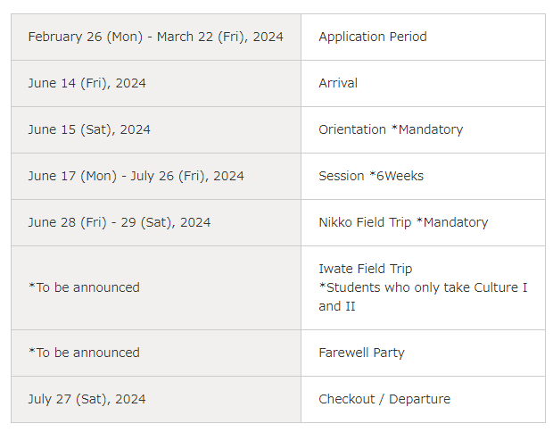The image size is (553, 432).
Task: Click the June 28 - 29 date cell
Action: [119, 222]
